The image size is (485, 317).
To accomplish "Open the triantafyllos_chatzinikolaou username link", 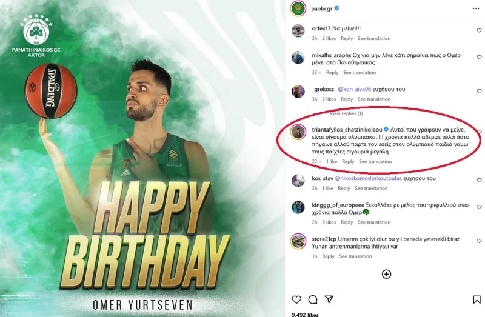I will 346,130.
